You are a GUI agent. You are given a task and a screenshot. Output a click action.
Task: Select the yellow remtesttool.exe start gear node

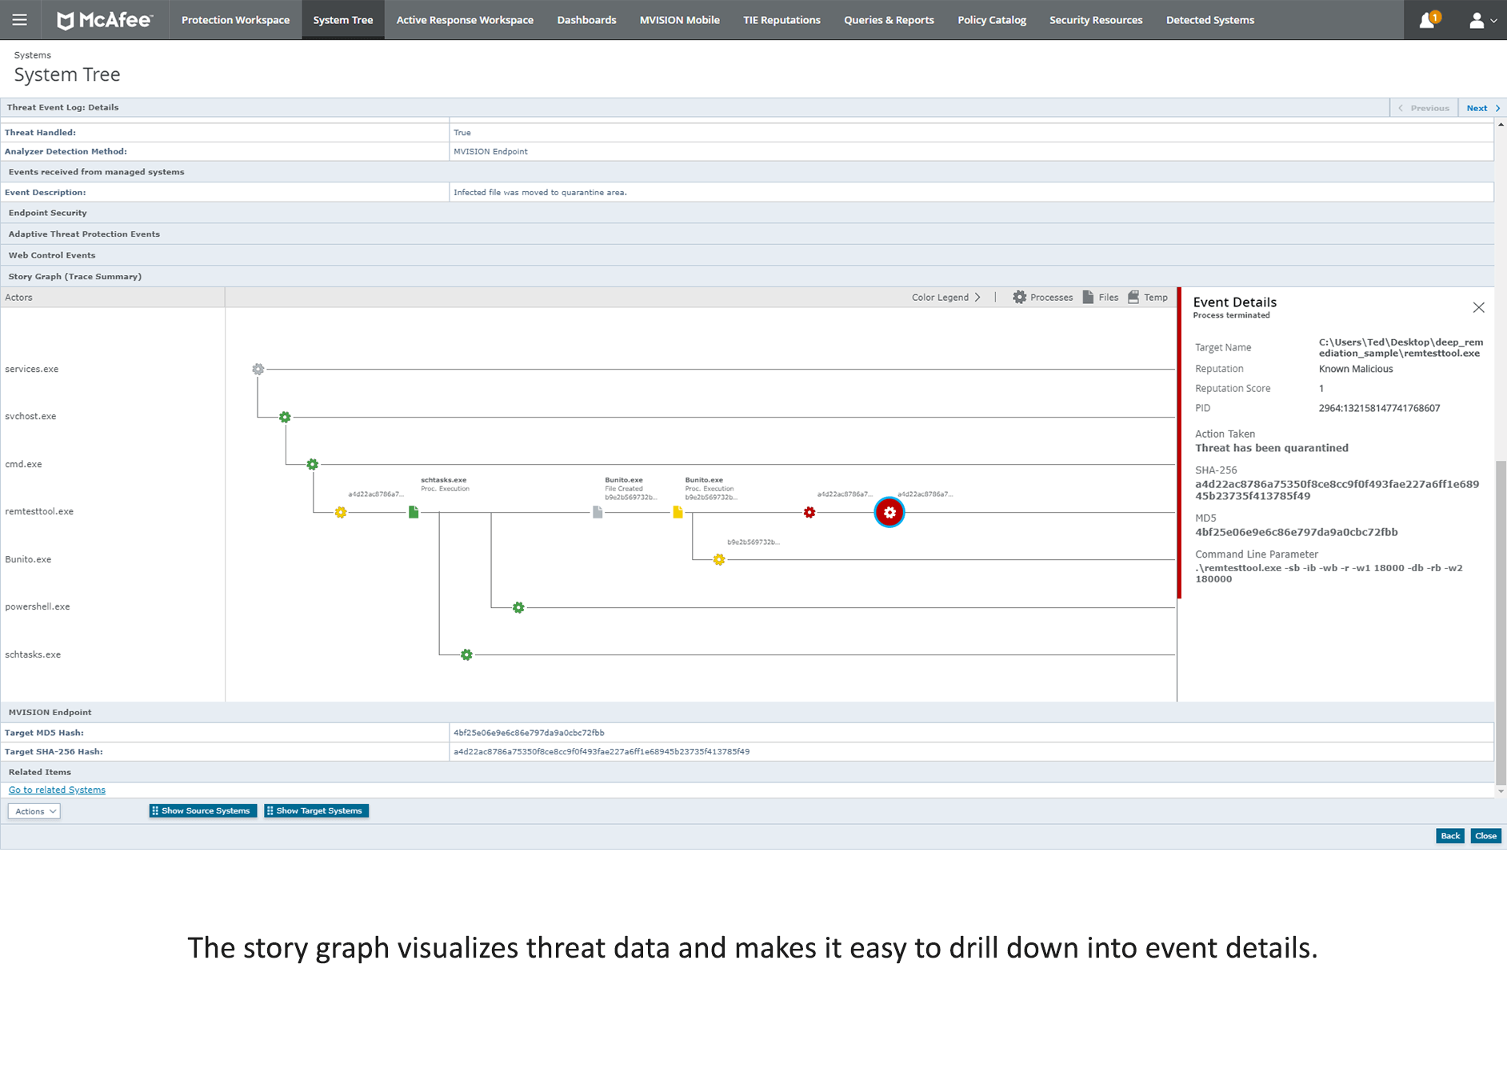tap(341, 512)
